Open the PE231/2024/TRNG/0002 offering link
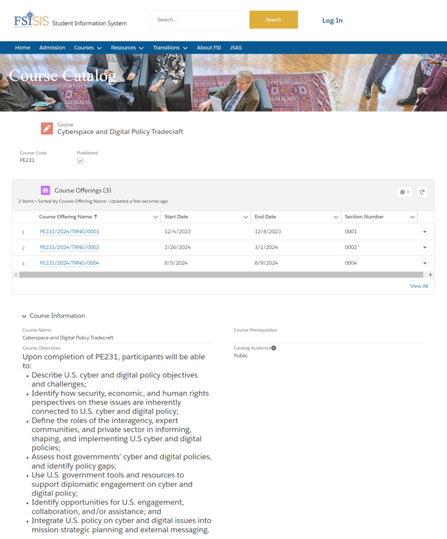Screen dimensions: 447x539 (x=69, y=247)
